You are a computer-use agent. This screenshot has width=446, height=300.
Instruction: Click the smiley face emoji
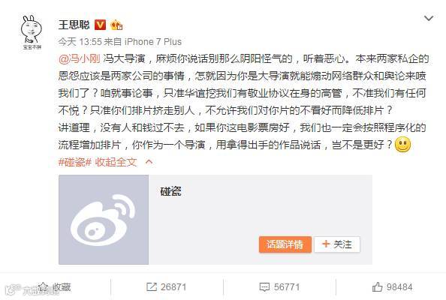point(402,145)
